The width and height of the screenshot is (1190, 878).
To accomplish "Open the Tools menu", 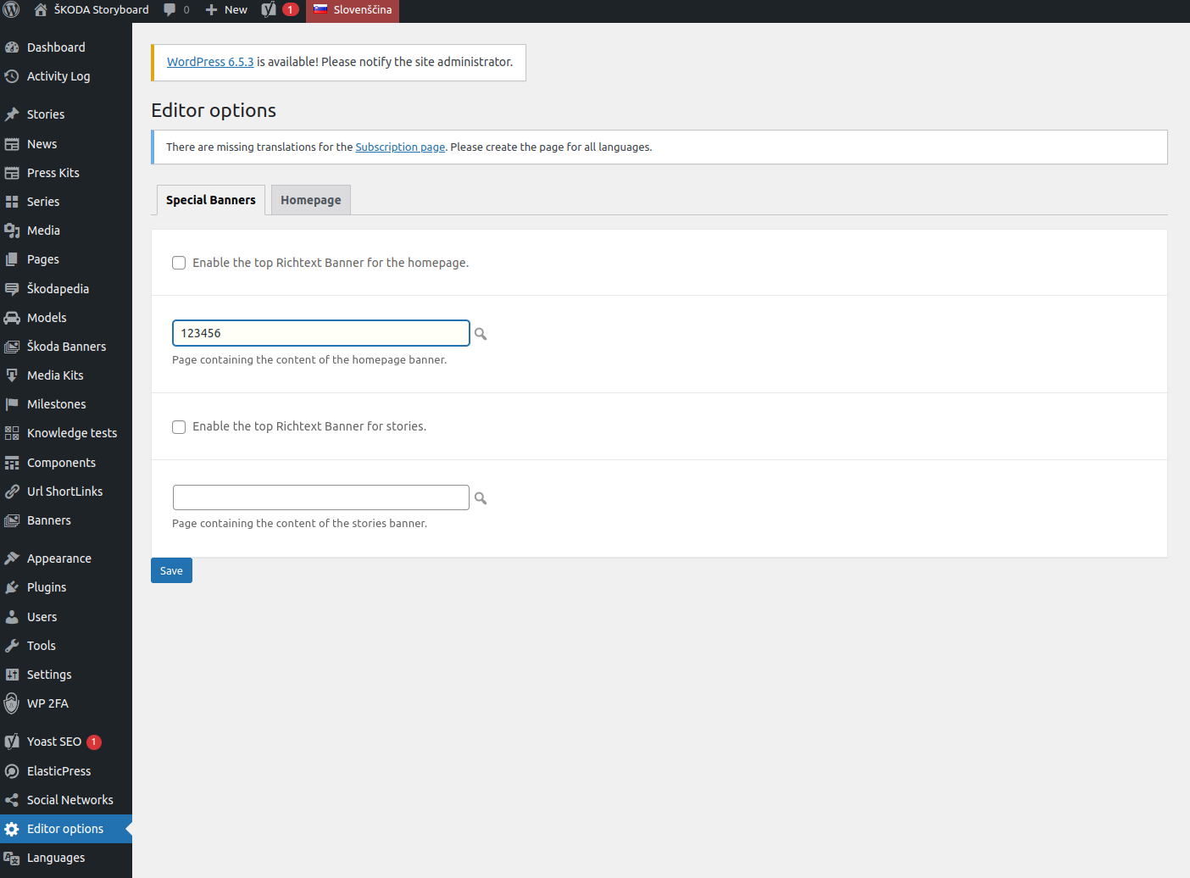I will 66,646.
